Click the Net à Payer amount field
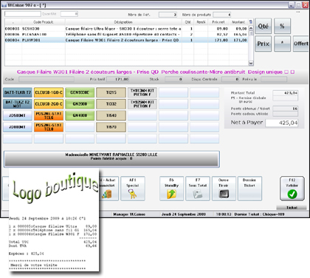 coord(282,123)
